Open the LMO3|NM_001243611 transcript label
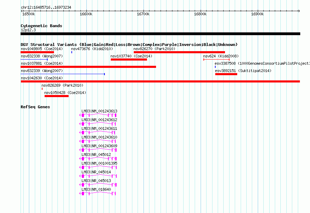 99,129
